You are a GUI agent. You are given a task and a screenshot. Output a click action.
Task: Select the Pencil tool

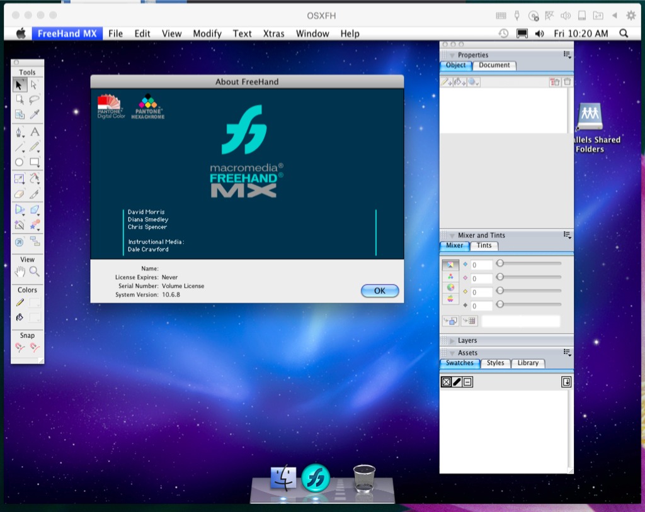(x=35, y=147)
